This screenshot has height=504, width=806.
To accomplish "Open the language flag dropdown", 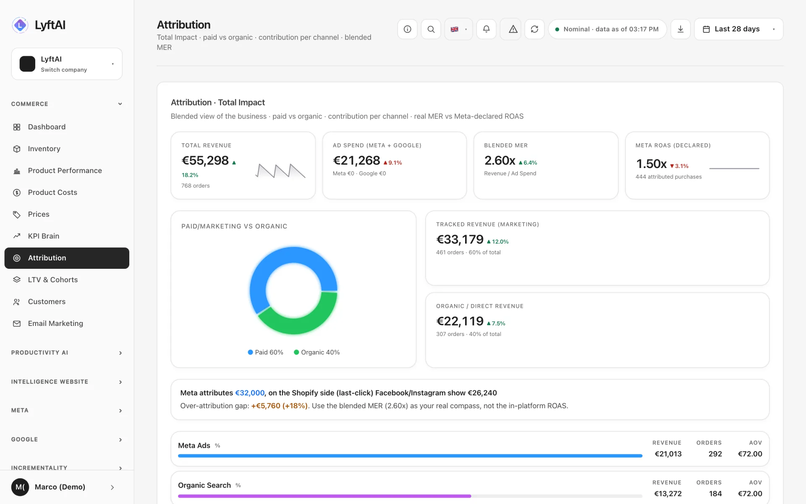I will [458, 29].
